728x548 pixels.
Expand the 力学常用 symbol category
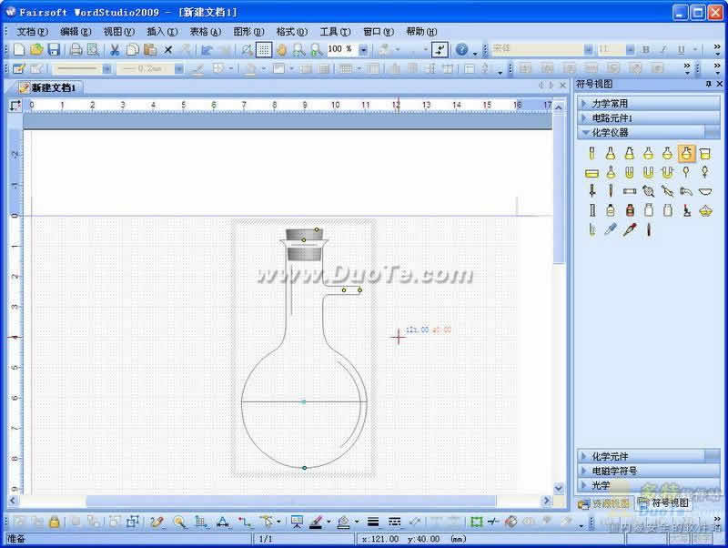[649, 104]
